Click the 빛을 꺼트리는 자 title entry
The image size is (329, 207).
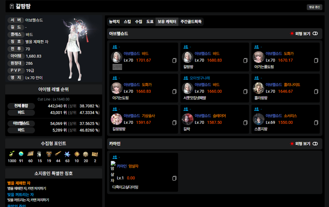tap(21, 195)
